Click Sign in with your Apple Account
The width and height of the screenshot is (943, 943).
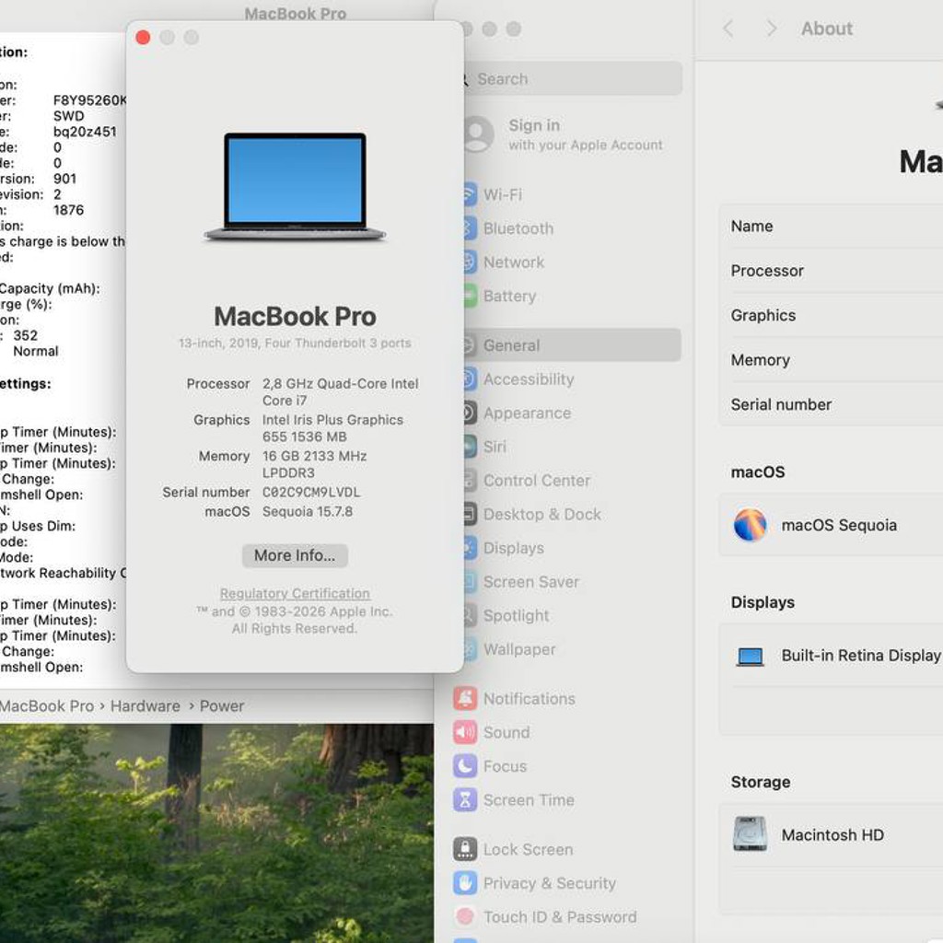pyautogui.click(x=585, y=134)
